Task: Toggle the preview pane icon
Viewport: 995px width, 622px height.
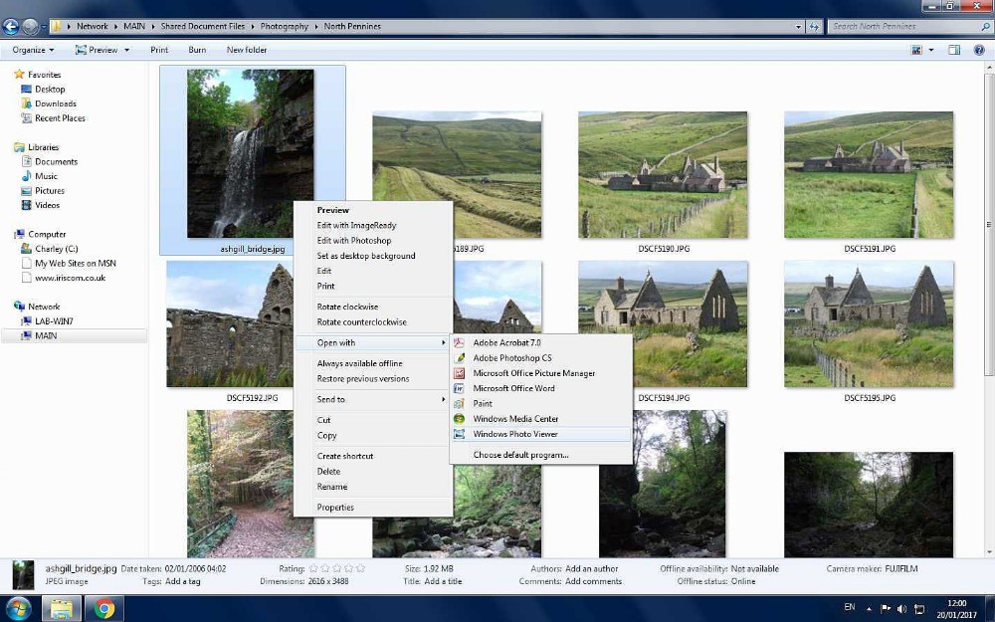Action: [x=953, y=50]
